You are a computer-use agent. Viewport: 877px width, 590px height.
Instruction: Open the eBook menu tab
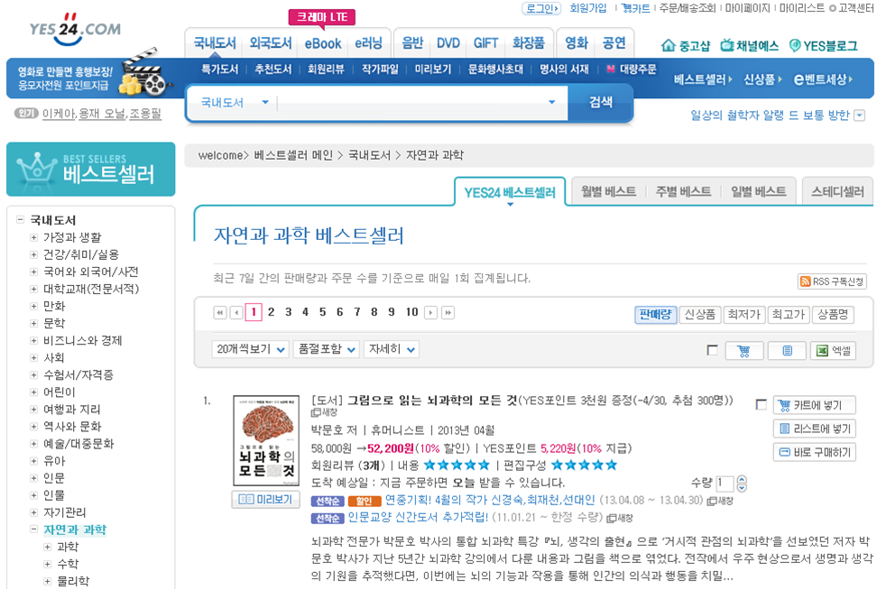(322, 42)
